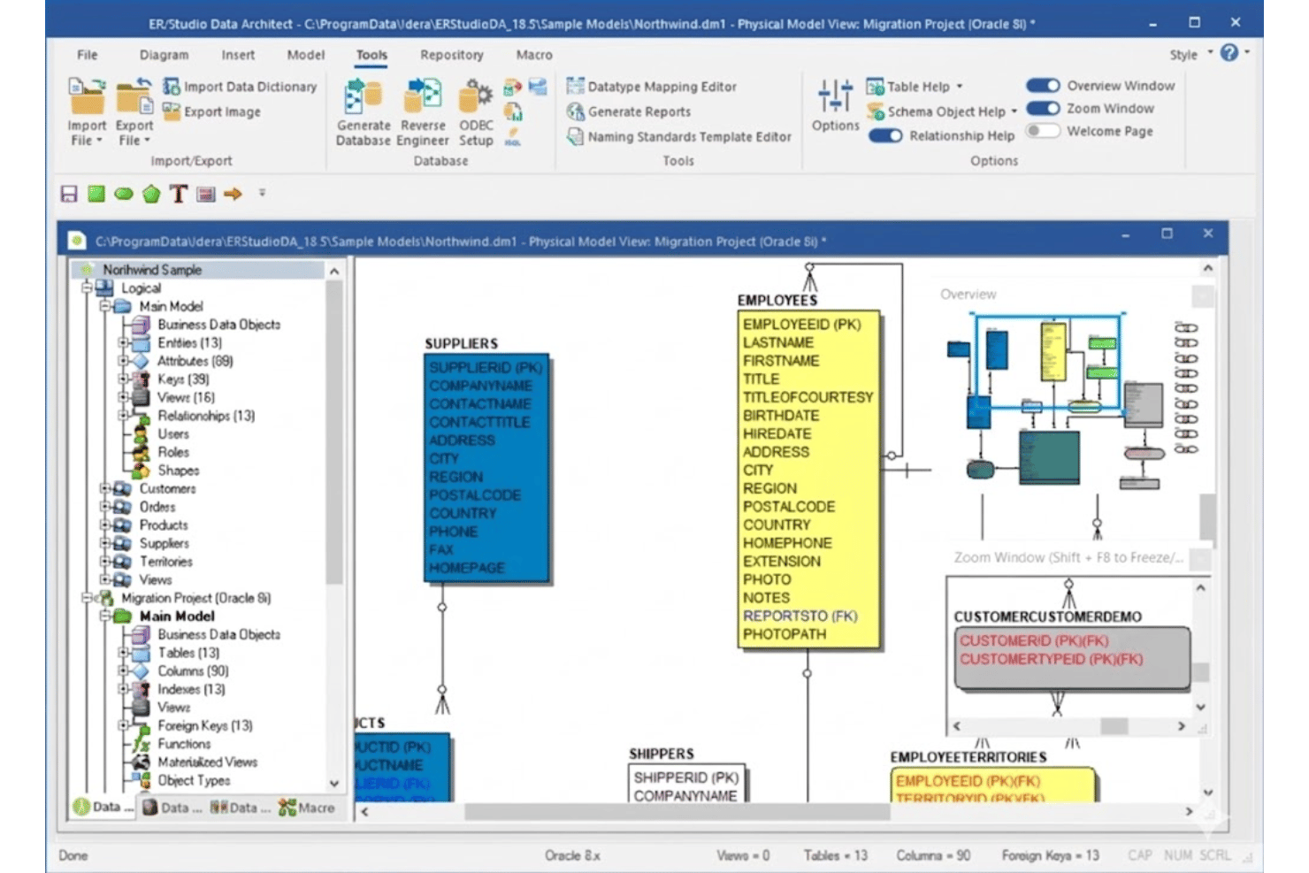Open the quick access toolbar customize arrow
This screenshot has width=1309, height=873.
(x=262, y=193)
